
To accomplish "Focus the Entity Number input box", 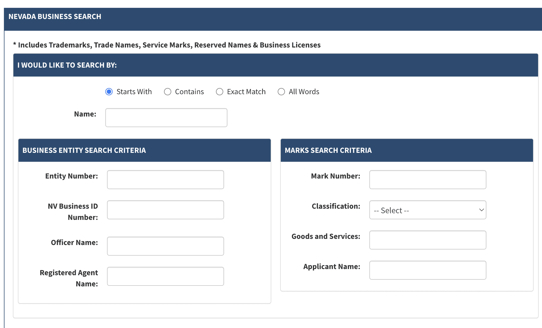I will tap(165, 180).
